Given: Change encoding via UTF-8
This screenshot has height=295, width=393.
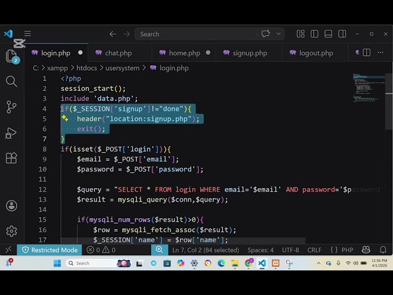Looking at the screenshot, I should point(290,250).
